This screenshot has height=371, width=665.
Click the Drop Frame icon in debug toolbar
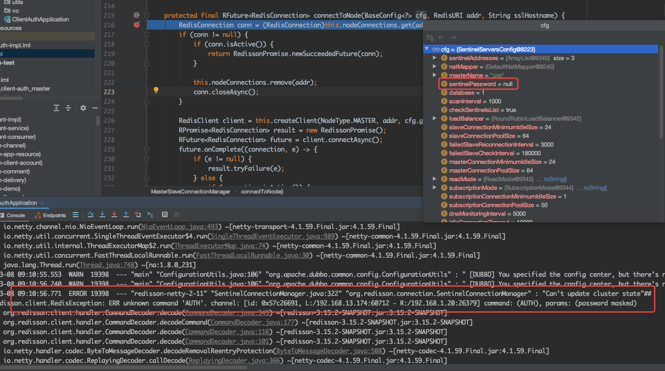point(137,214)
